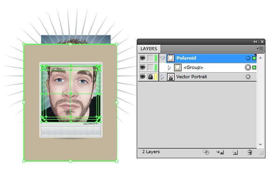The image size is (272, 176).
Task: Click the Create New Layer icon
Action: point(235,152)
